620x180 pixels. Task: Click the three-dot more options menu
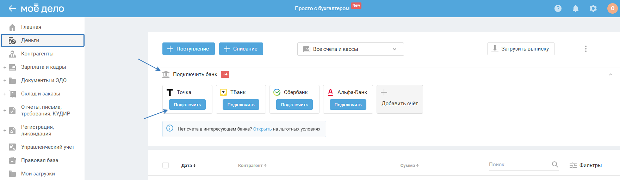[x=586, y=49]
